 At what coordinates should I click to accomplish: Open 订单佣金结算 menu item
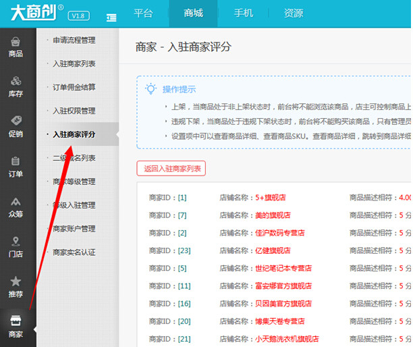(74, 87)
